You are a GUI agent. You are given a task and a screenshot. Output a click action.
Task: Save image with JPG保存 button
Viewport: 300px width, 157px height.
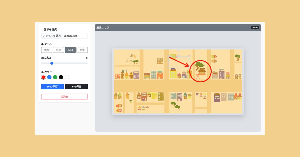[76, 87]
